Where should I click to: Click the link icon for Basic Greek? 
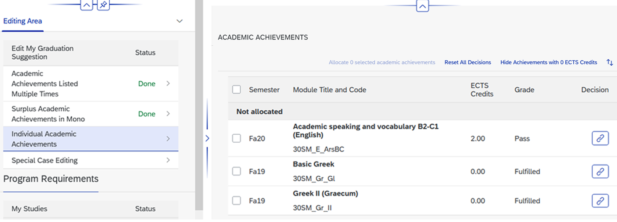(600, 171)
